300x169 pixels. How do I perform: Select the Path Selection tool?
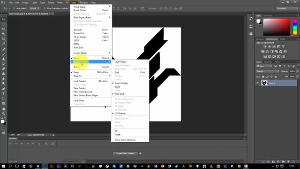[x=4, y=99]
